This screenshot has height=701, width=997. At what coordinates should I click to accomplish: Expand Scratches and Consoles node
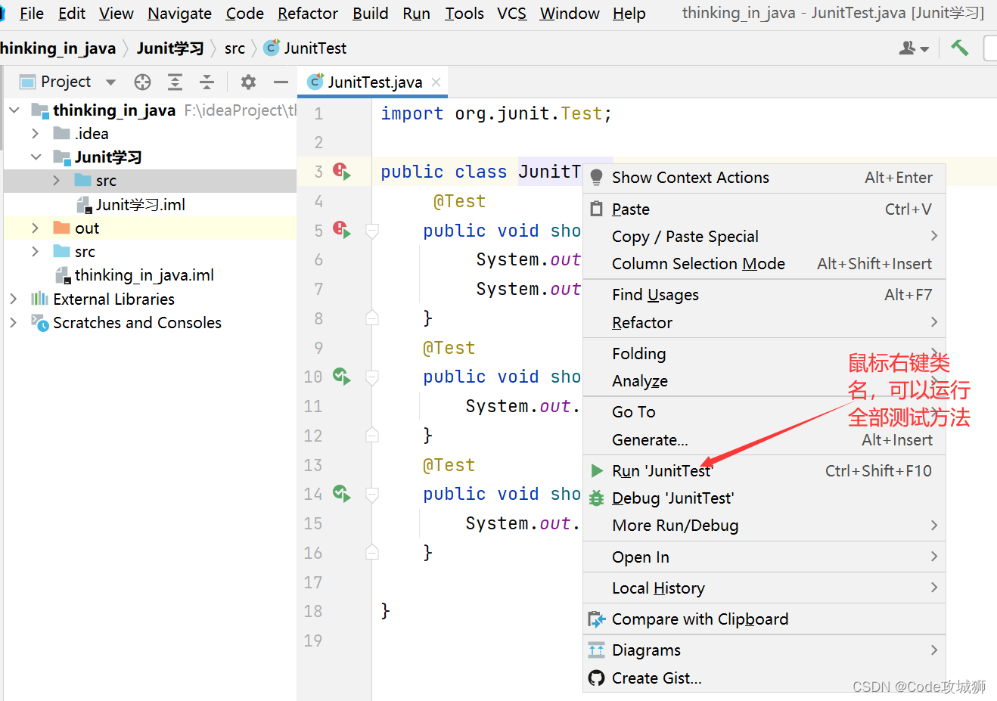(14, 322)
